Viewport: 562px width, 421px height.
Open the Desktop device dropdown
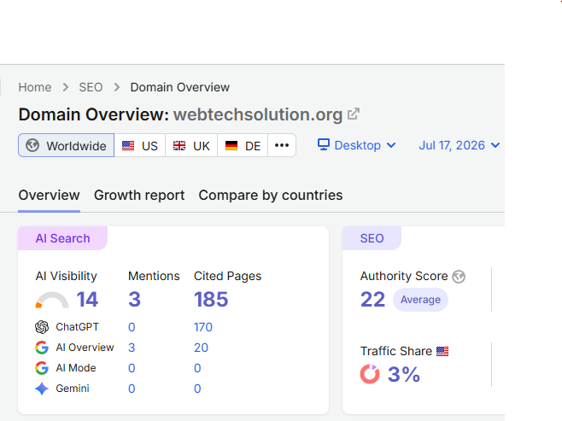coord(357,145)
